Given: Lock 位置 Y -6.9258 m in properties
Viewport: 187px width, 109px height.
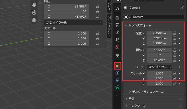Looking at the screenshot, I should coord(175,38).
